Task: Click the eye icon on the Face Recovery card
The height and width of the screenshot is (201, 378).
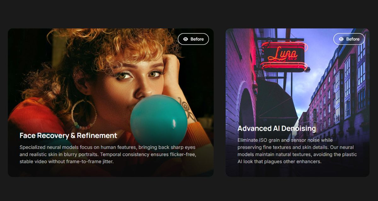Action: click(x=186, y=39)
